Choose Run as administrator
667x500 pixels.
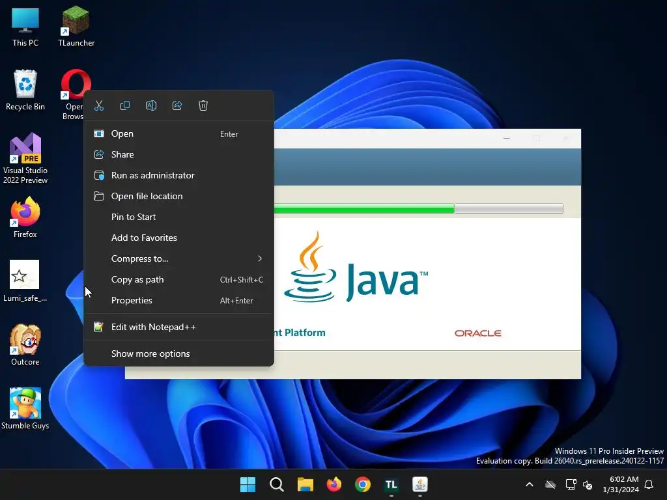[178, 175]
